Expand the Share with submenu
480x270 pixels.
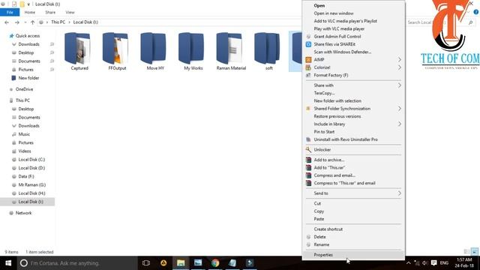[353, 85]
